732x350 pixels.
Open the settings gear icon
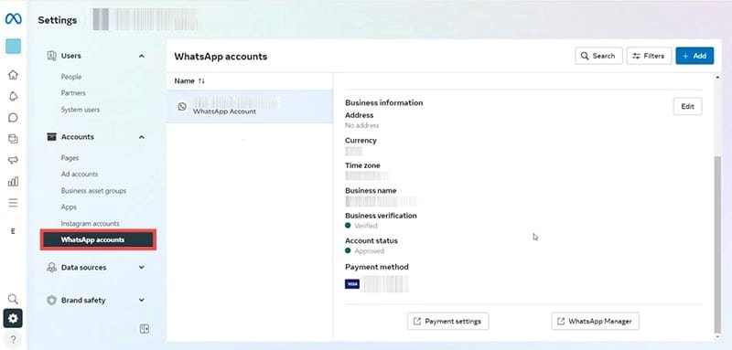coord(13,318)
